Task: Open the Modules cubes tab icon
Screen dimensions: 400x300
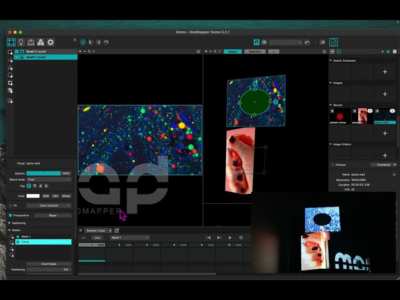Action: 41,42
